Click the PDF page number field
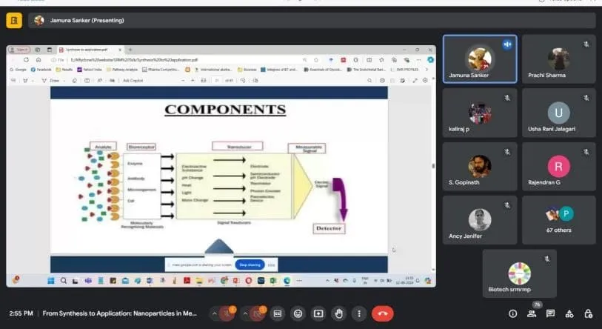Image resolution: width=602 pixels, height=329 pixels. [x=217, y=81]
